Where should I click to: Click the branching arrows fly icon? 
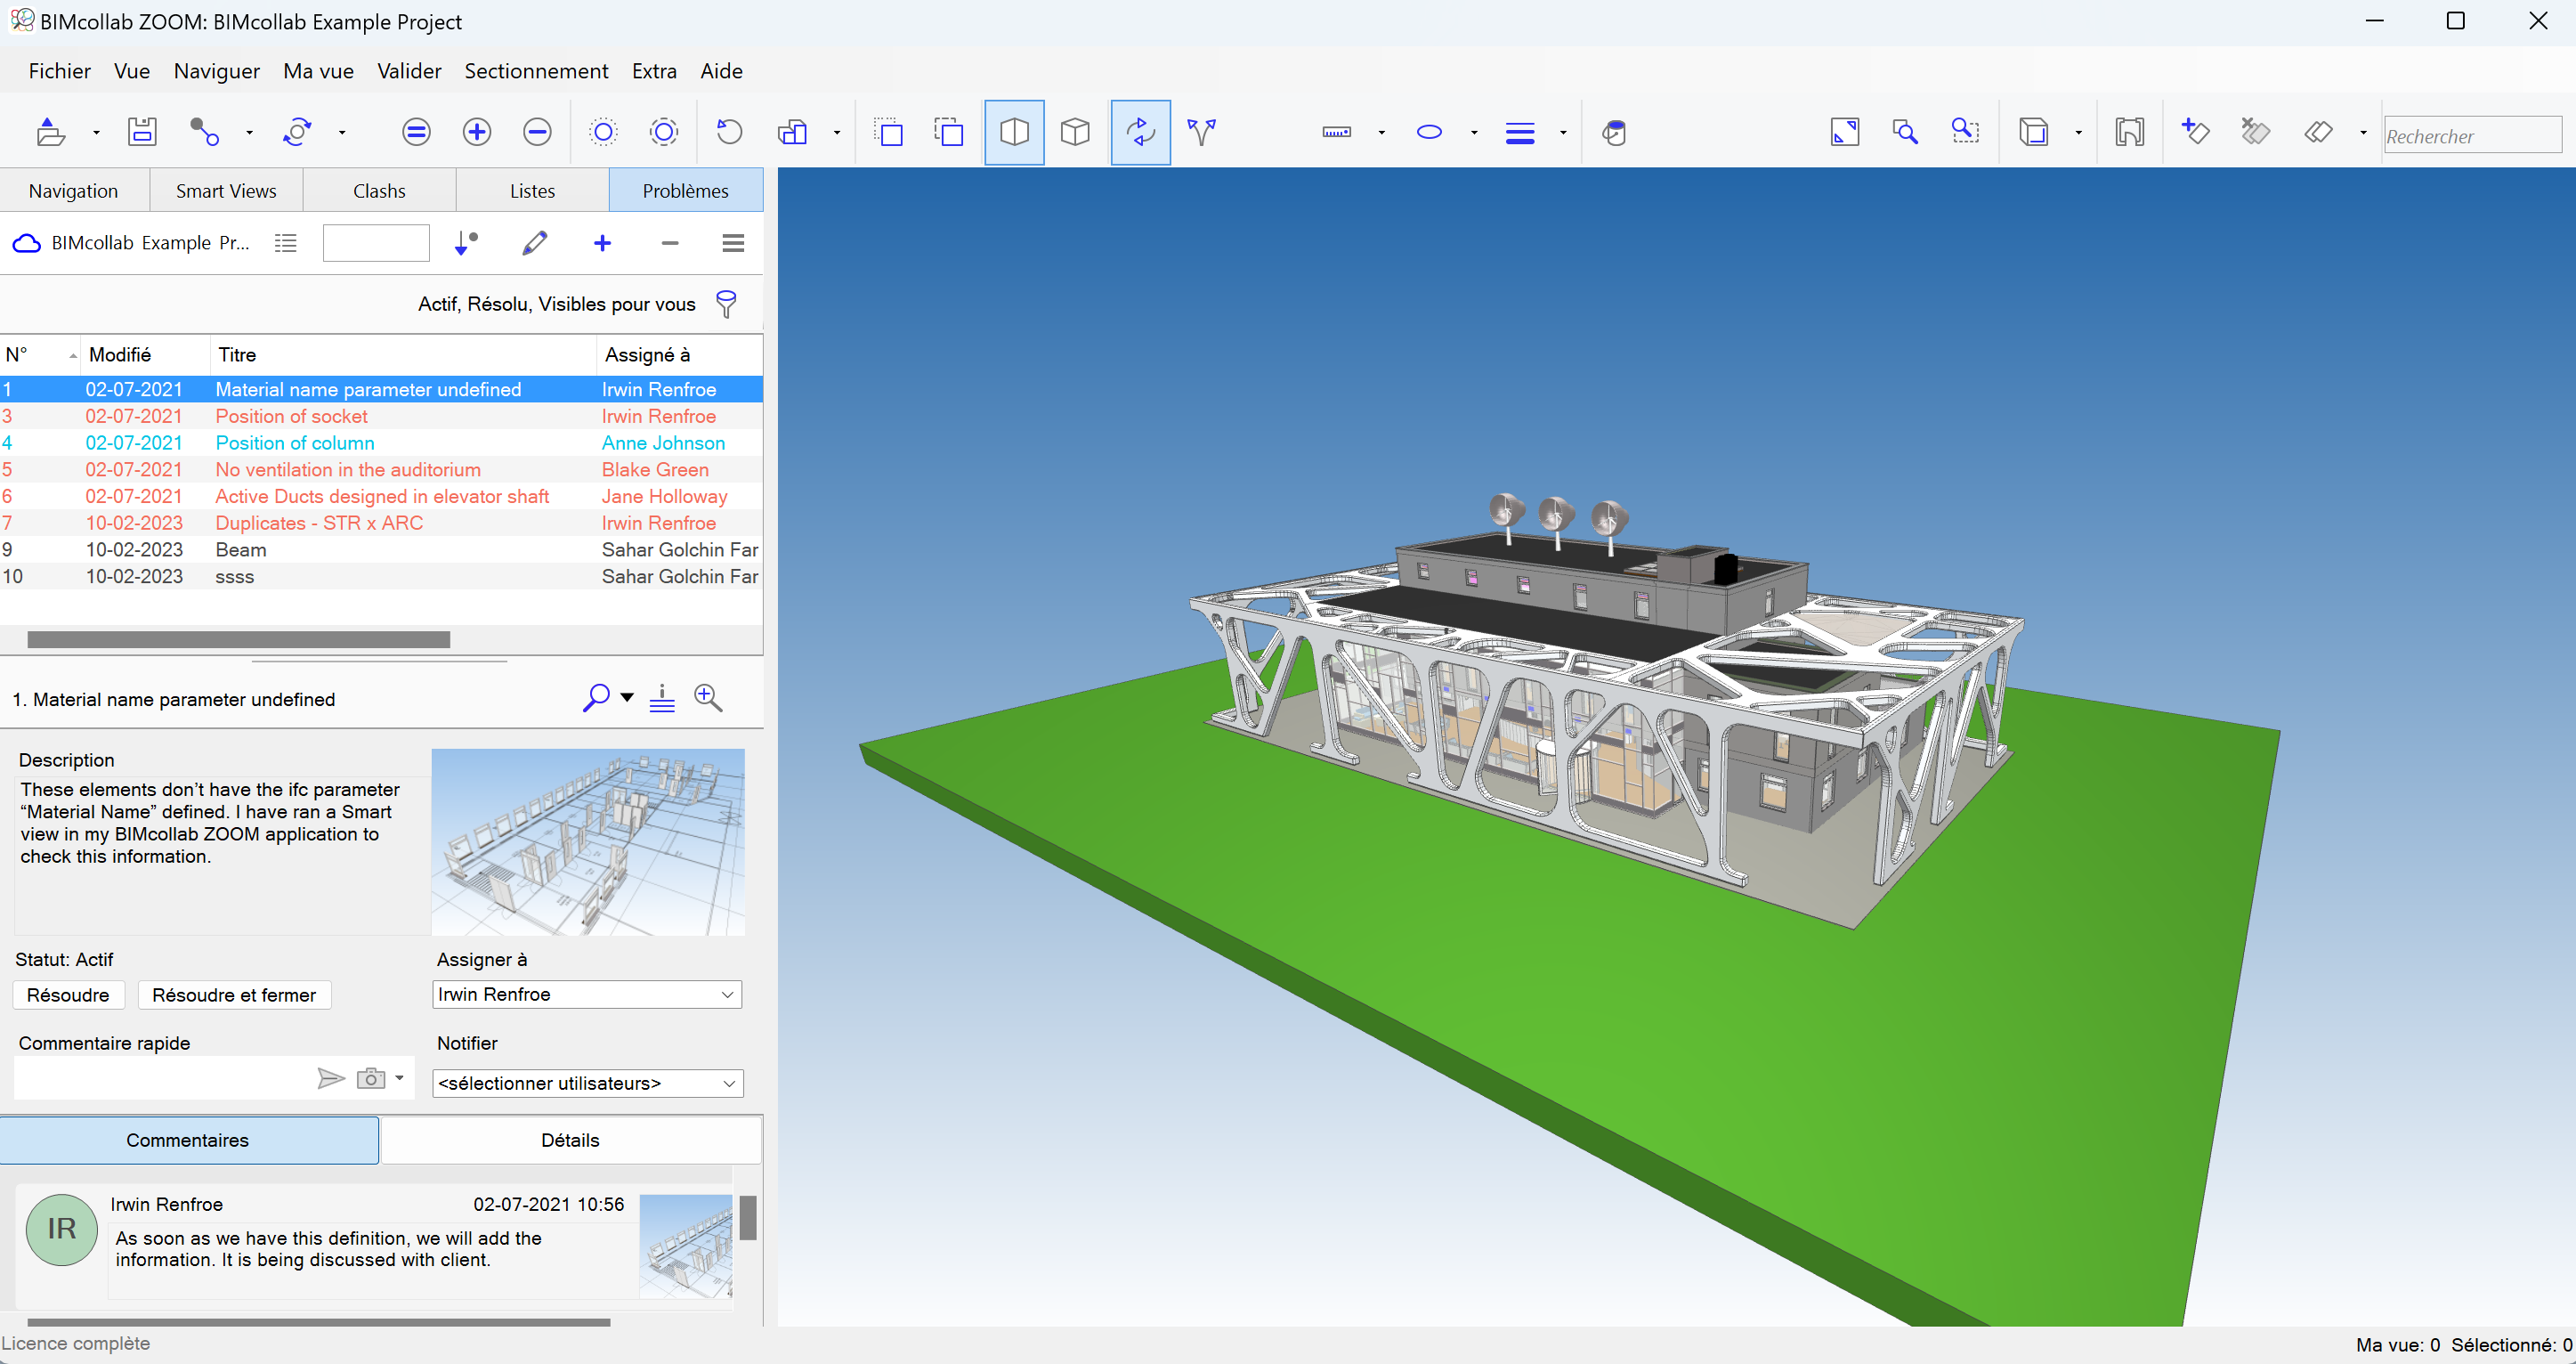1201,132
